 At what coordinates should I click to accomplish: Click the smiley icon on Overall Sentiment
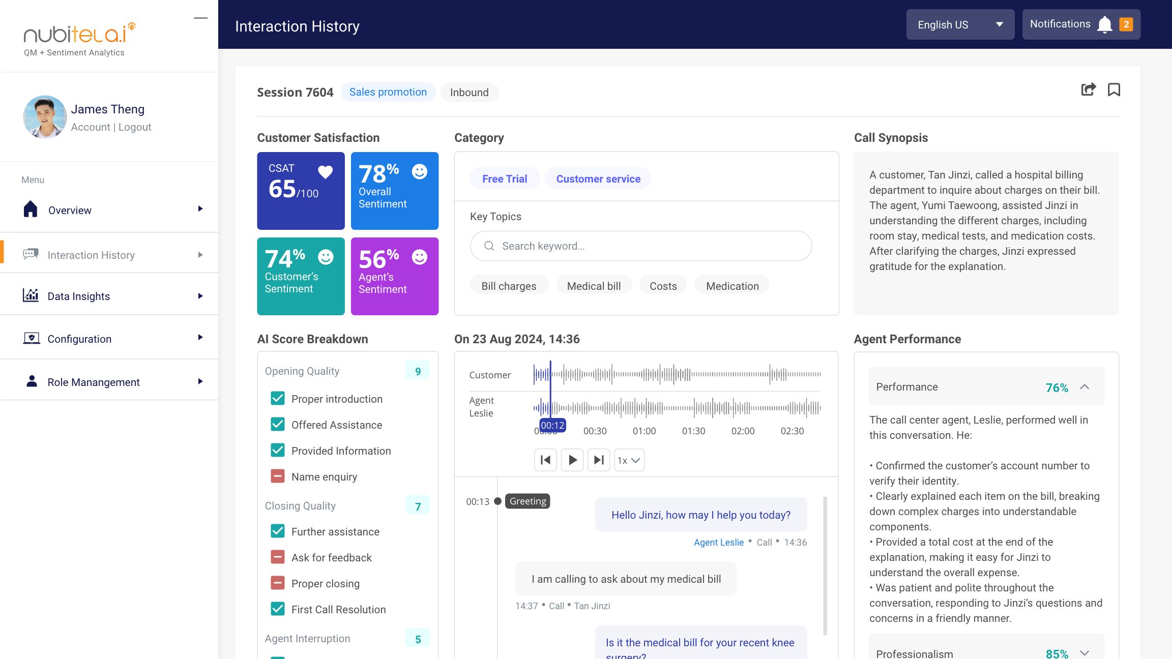pos(419,170)
